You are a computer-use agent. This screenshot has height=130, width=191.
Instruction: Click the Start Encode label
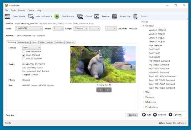coord(68,16)
